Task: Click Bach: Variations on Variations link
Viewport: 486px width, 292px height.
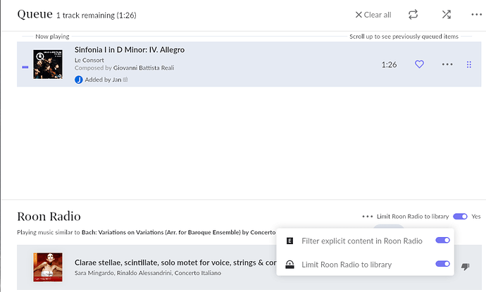Action: [x=178, y=232]
